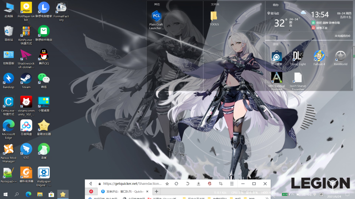This screenshot has height=199, width=355.
Task: Open Don't Starve Together shortcut
Action: click(x=298, y=81)
